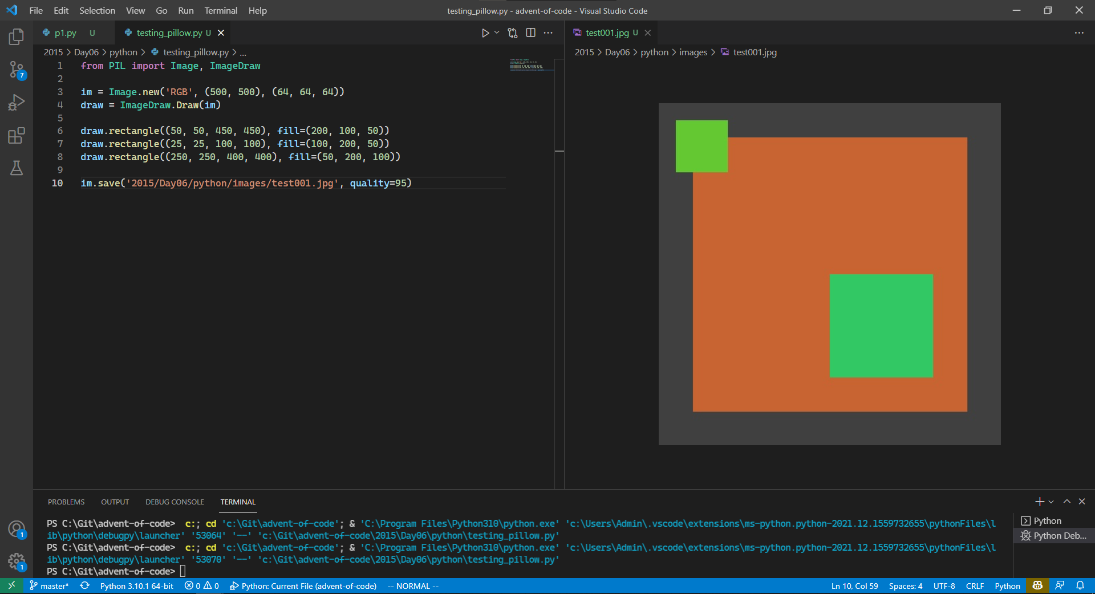Expand the run button dropdown arrow
Screen dimensions: 1095x594
(497, 32)
